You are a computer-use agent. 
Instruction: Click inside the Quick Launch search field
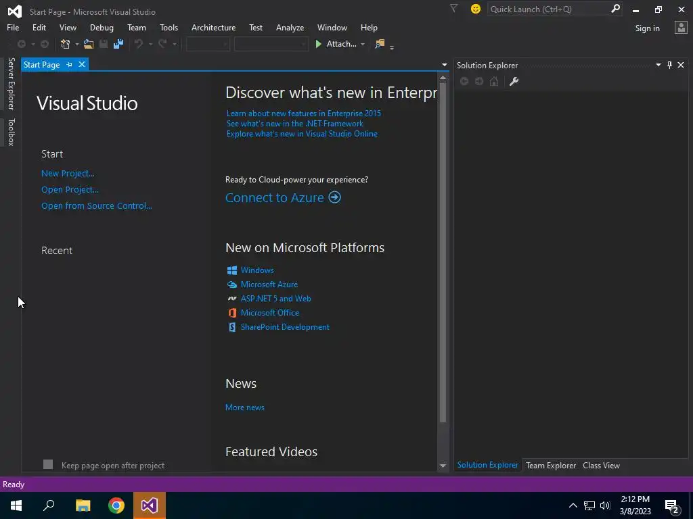[548, 9]
